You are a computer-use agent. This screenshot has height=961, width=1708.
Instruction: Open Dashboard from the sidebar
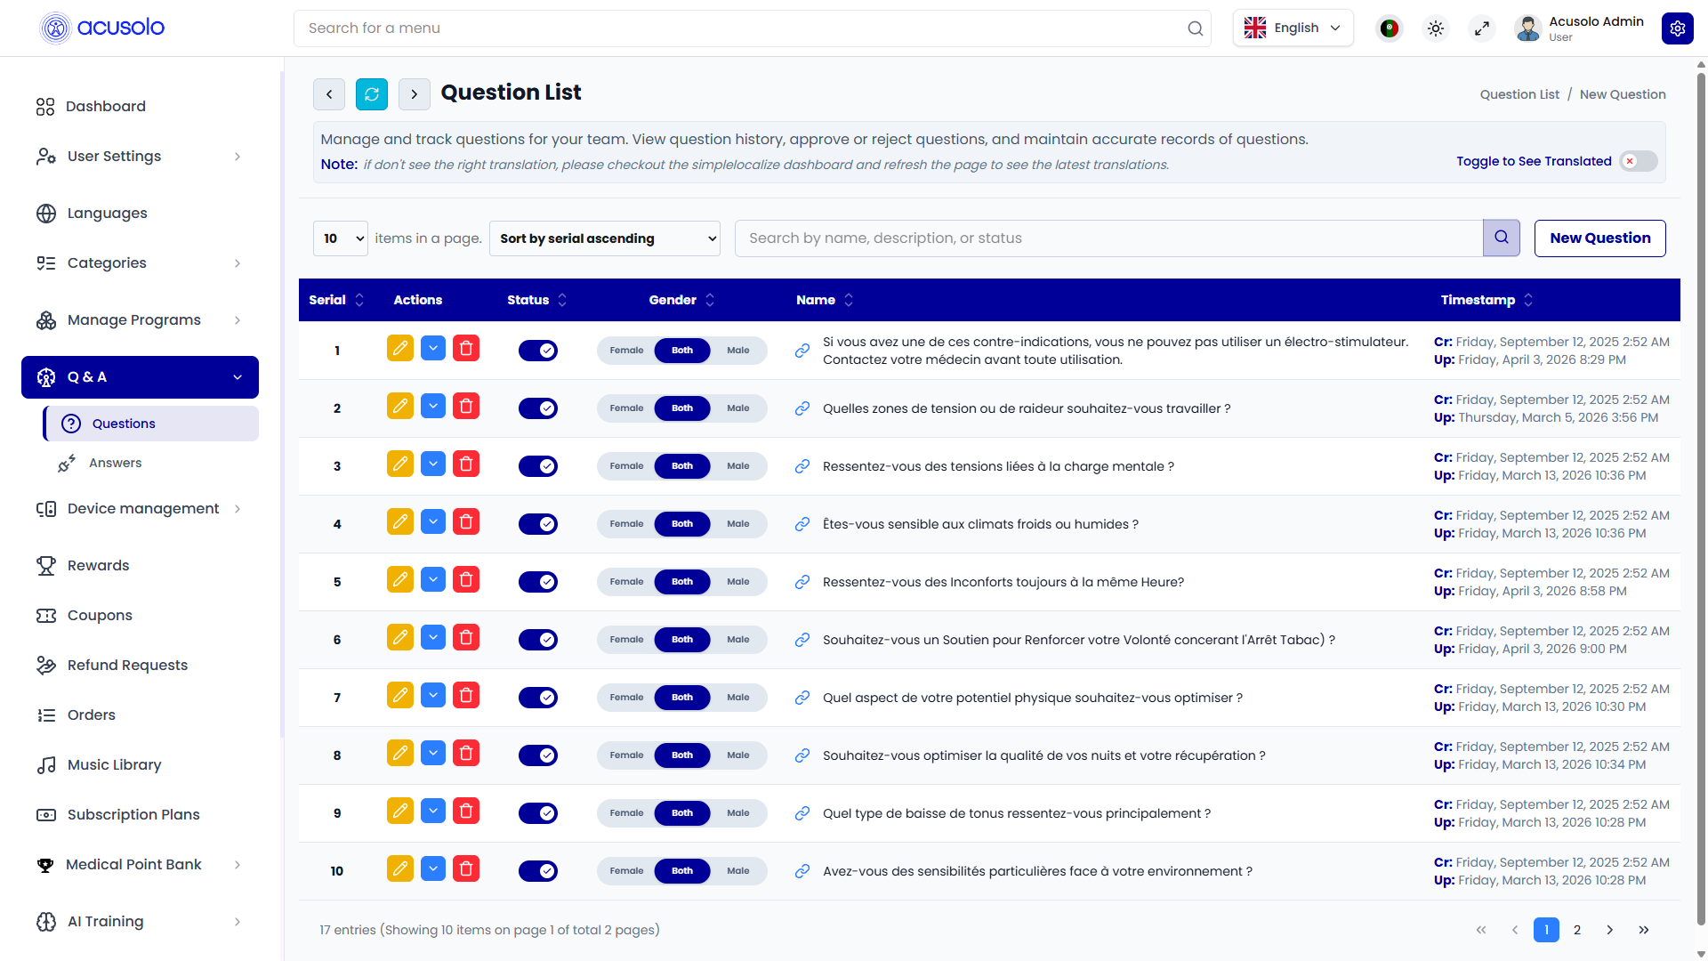coord(140,107)
